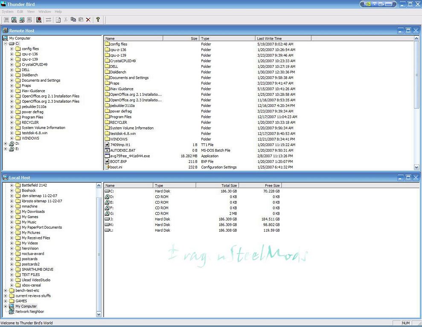Open the System menu
The height and width of the screenshot is (327, 422).
8,11
